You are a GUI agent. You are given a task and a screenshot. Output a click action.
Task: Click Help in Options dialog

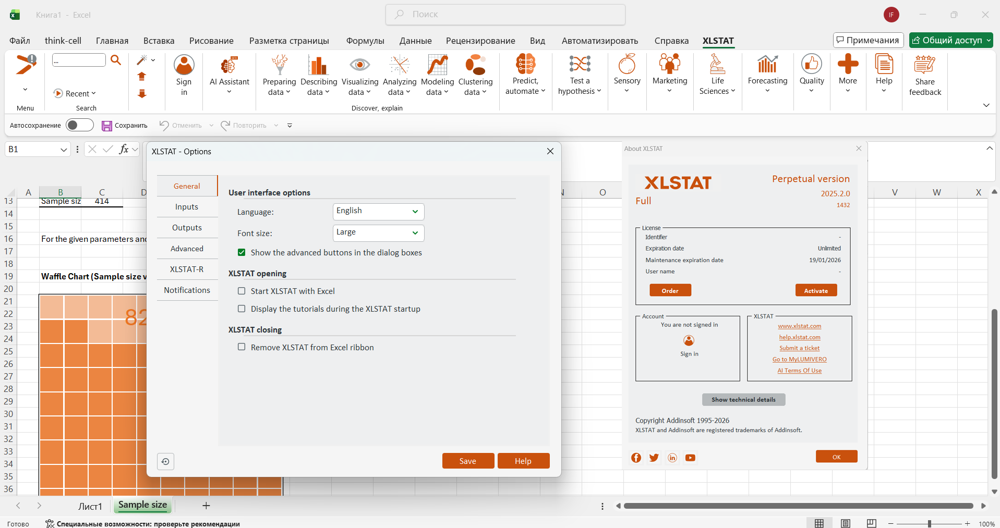point(523,461)
